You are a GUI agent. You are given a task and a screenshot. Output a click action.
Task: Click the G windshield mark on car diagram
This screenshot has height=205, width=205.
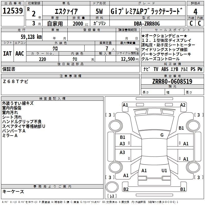pyautogui.click(x=162, y=135)
